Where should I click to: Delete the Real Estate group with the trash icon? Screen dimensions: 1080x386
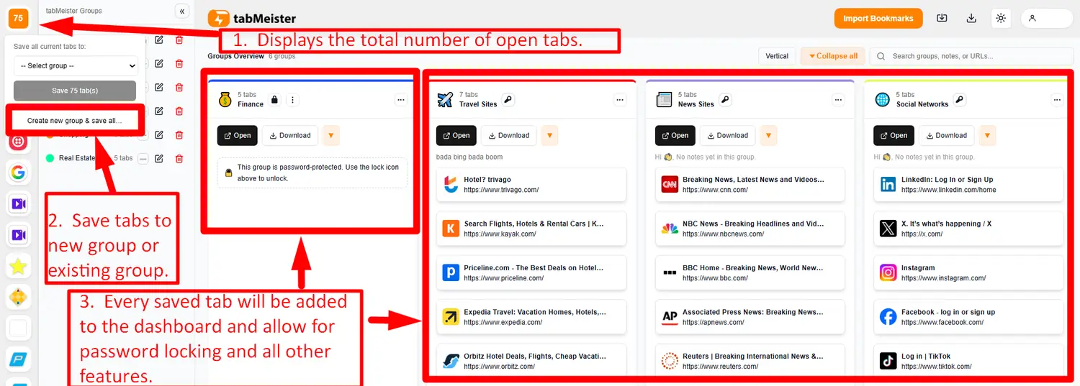tap(179, 158)
